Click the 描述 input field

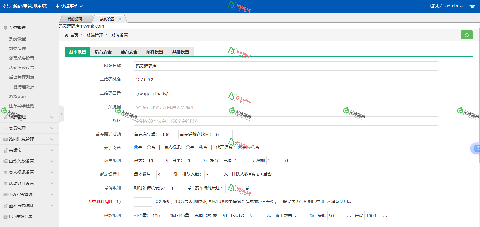pyautogui.click(x=286, y=121)
